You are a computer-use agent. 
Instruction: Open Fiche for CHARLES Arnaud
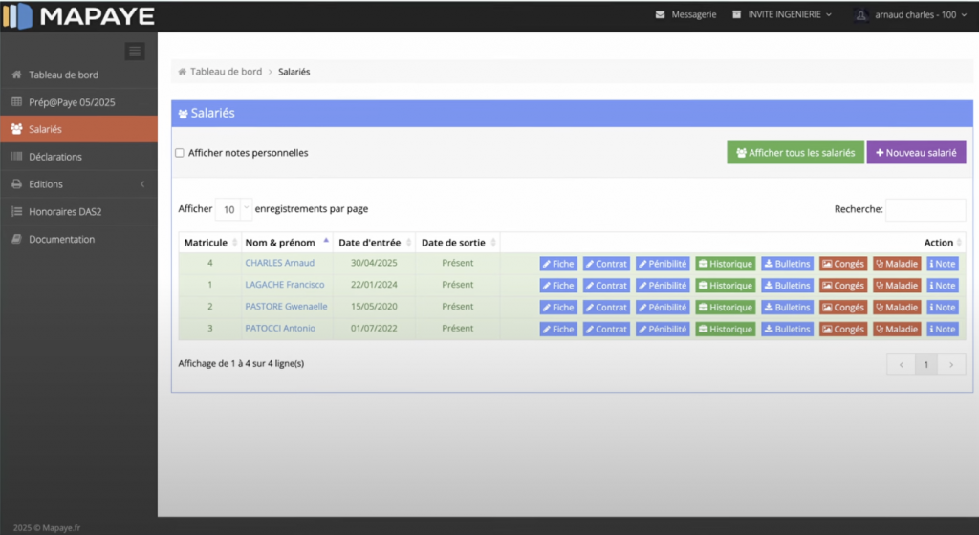point(557,264)
